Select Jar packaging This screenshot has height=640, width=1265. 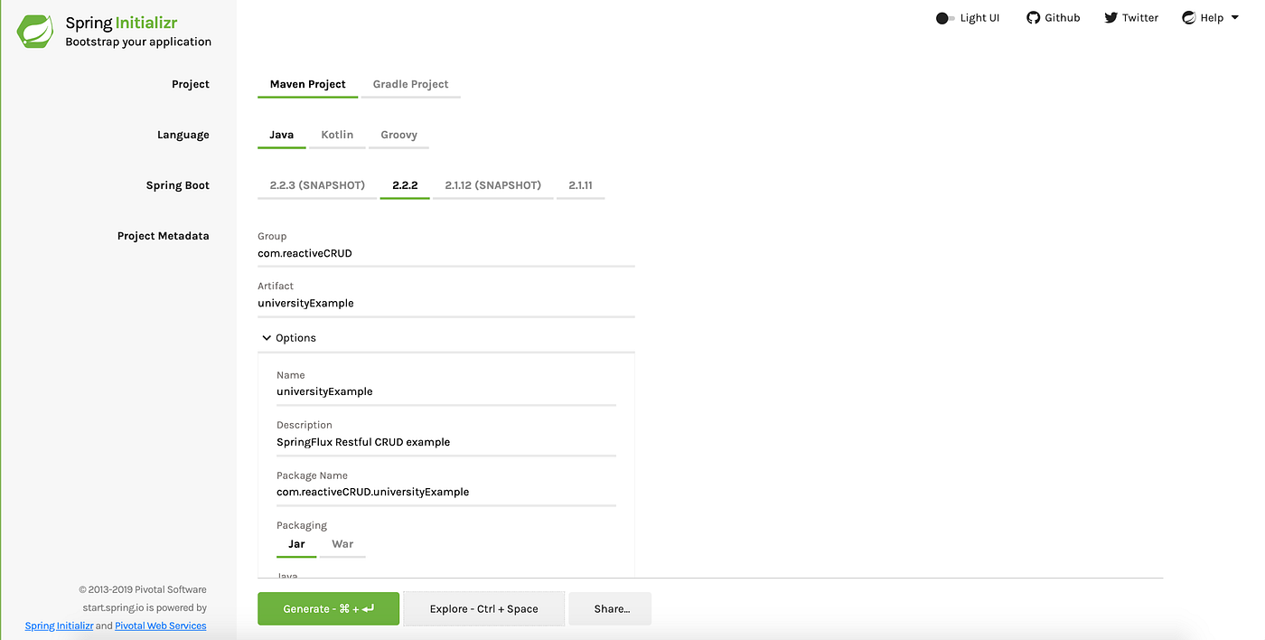[x=296, y=543]
